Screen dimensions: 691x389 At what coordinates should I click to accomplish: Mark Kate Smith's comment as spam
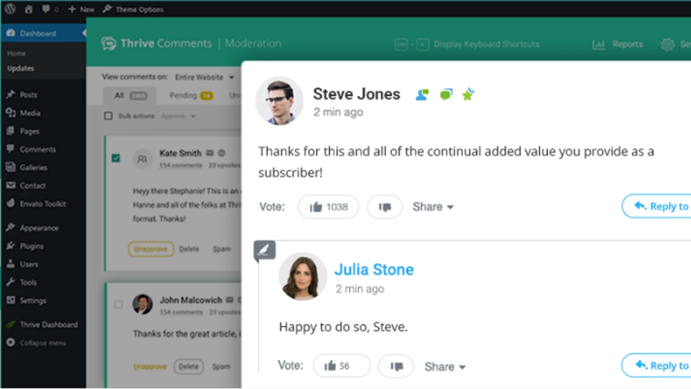click(x=222, y=249)
